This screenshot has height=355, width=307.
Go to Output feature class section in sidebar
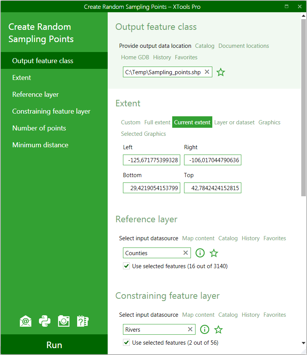tap(54, 60)
